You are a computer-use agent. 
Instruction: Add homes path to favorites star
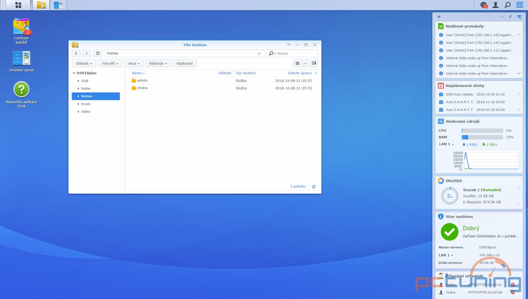[x=259, y=53]
